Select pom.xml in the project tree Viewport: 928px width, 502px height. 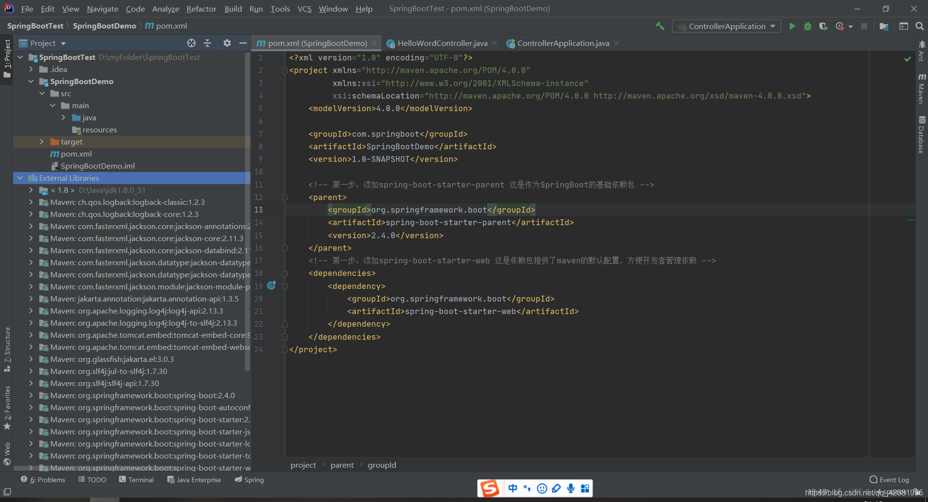[x=76, y=154]
